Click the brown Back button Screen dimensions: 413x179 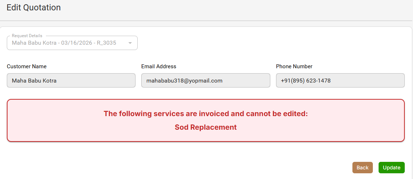[x=362, y=168]
